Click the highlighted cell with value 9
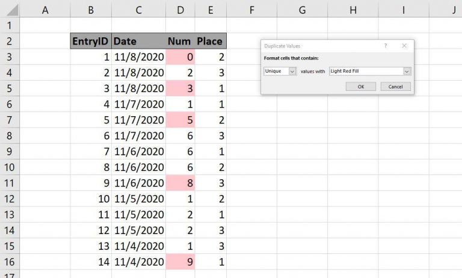The height and width of the screenshot is (278, 462). tap(180, 261)
